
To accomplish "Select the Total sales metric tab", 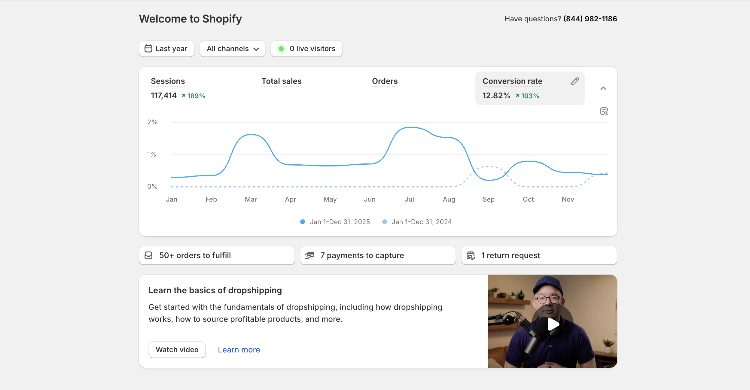I will point(281,81).
